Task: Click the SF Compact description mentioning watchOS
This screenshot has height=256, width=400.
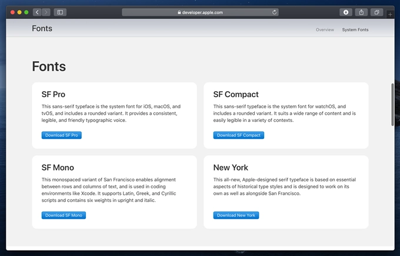Action: (x=285, y=114)
